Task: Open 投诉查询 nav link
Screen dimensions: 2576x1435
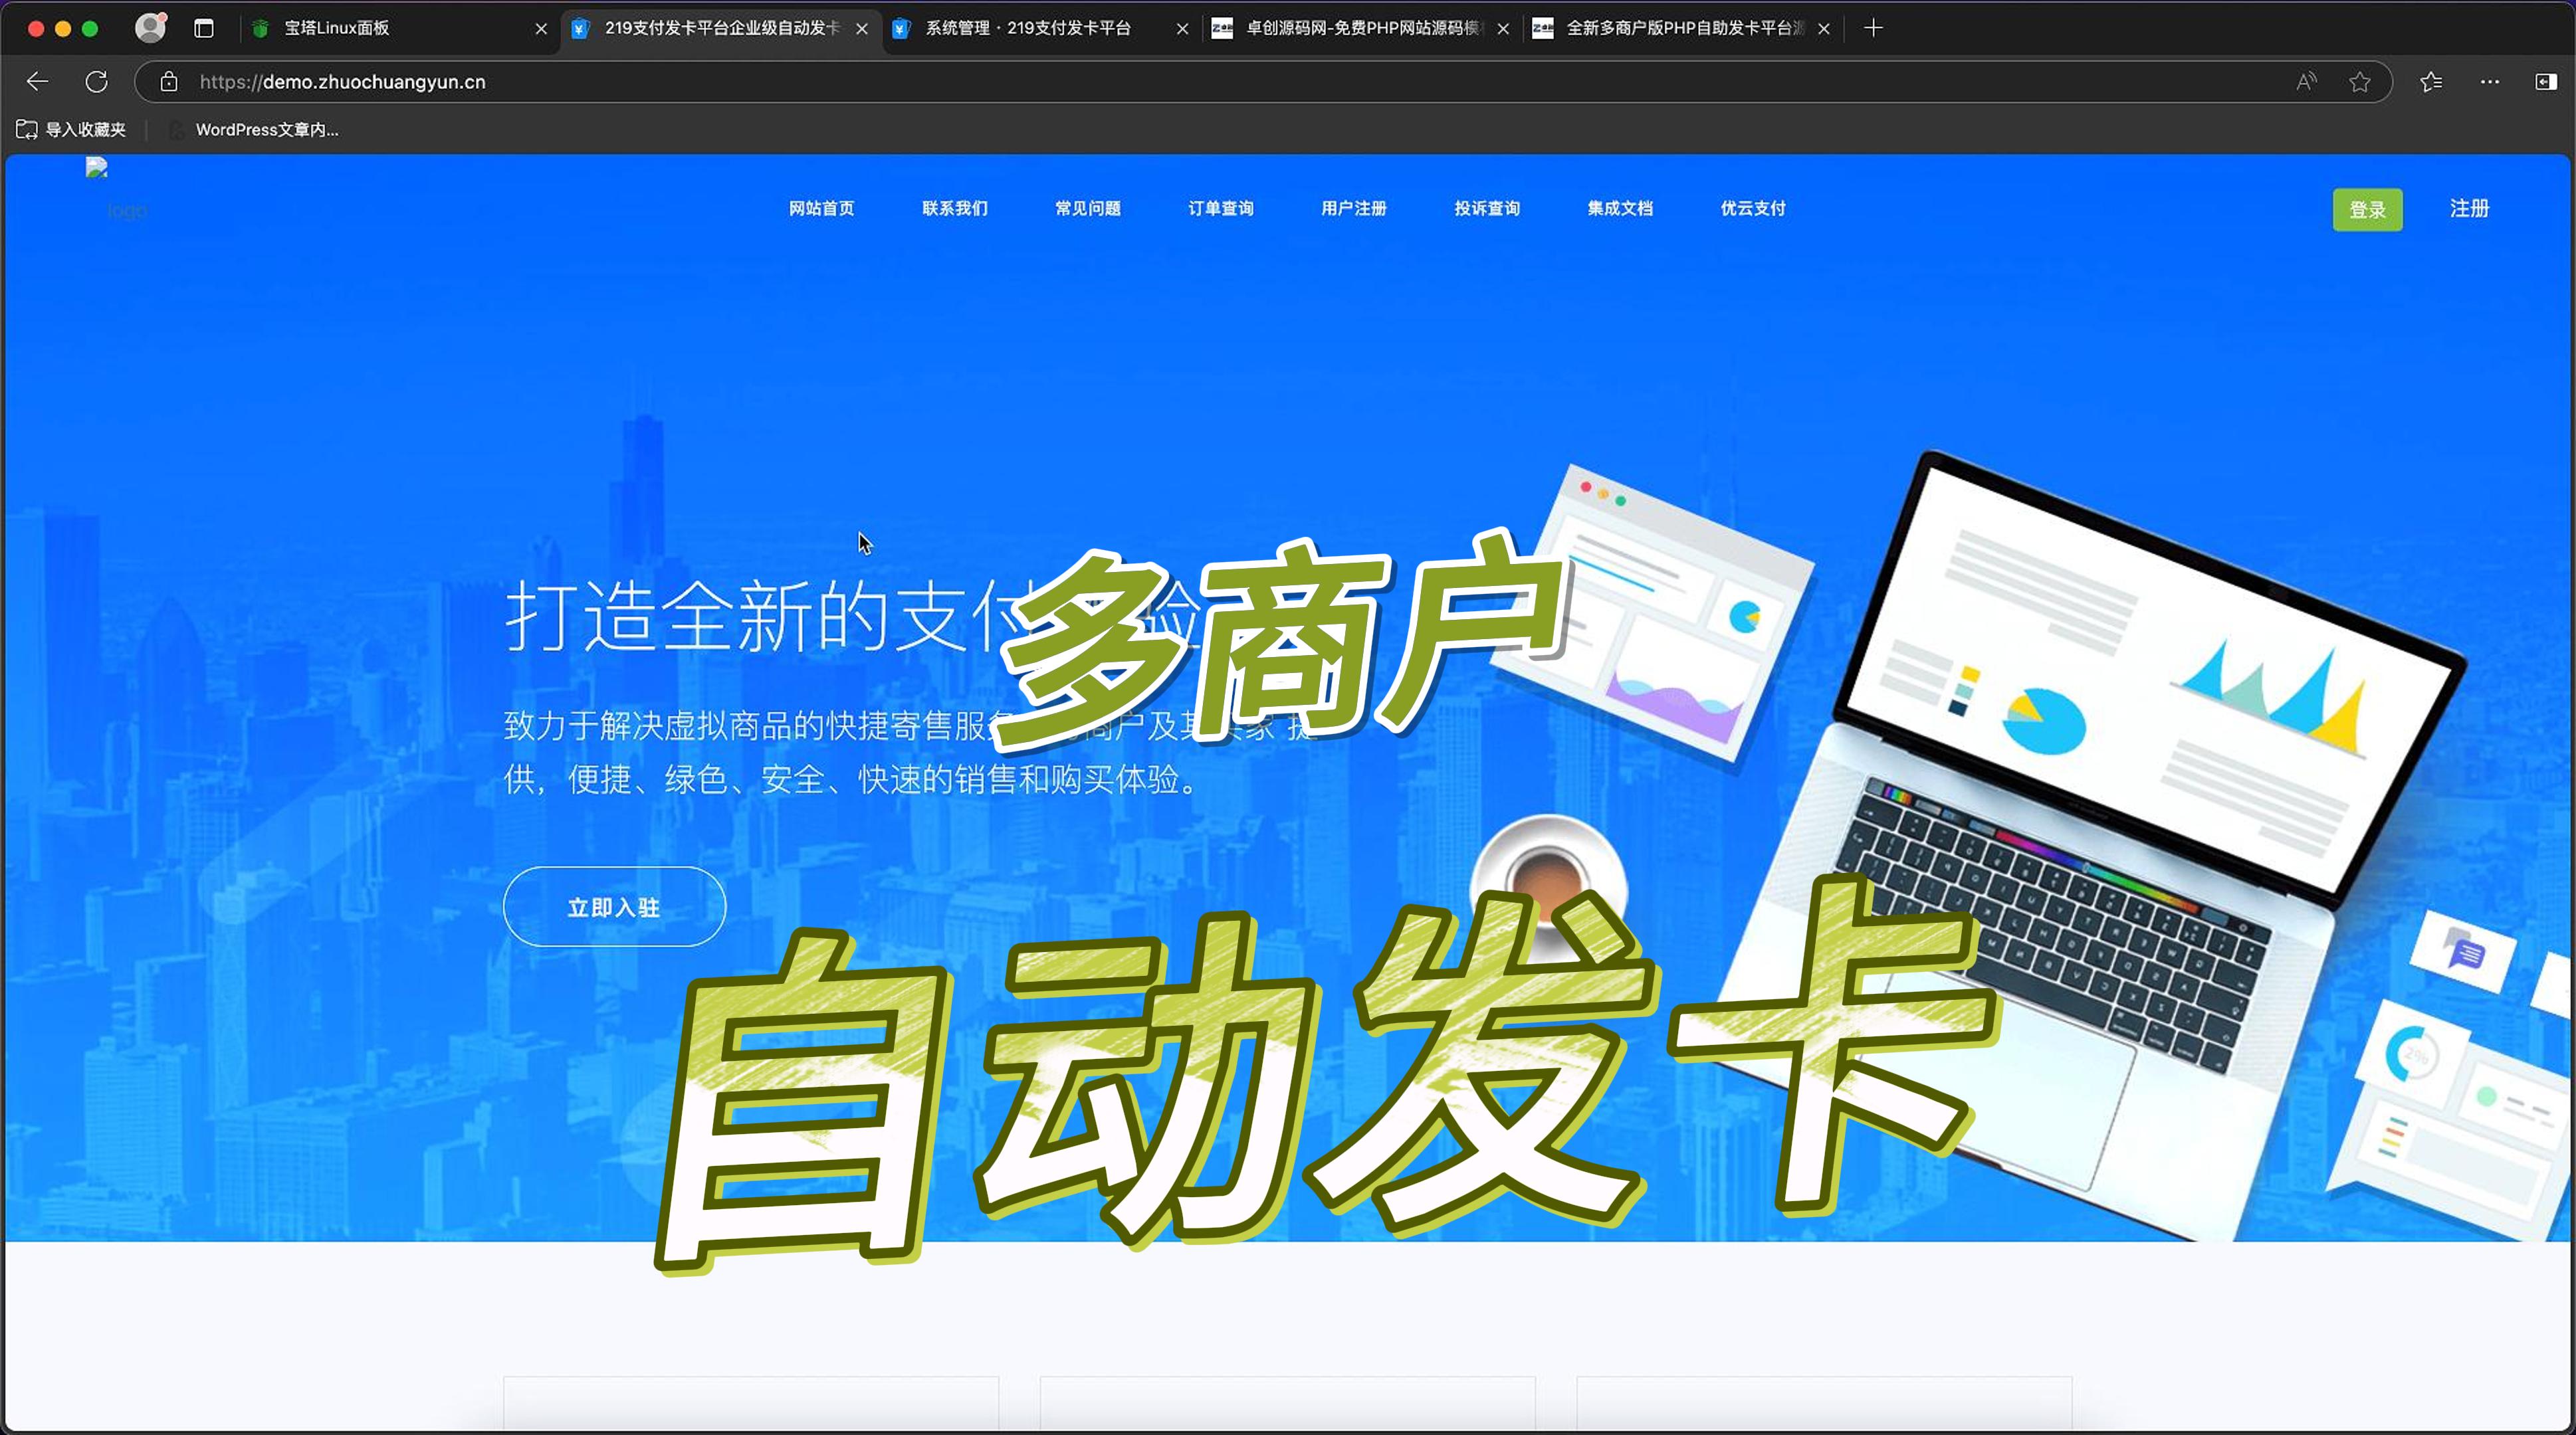Action: click(x=1487, y=209)
